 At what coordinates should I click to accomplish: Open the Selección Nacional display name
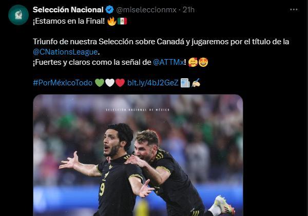tap(68, 10)
